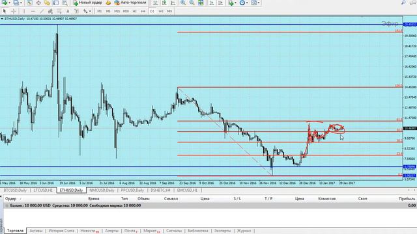The width and height of the screenshot is (417, 234).
Task: Toggle the Авто-торговля button
Action: pos(130,3)
